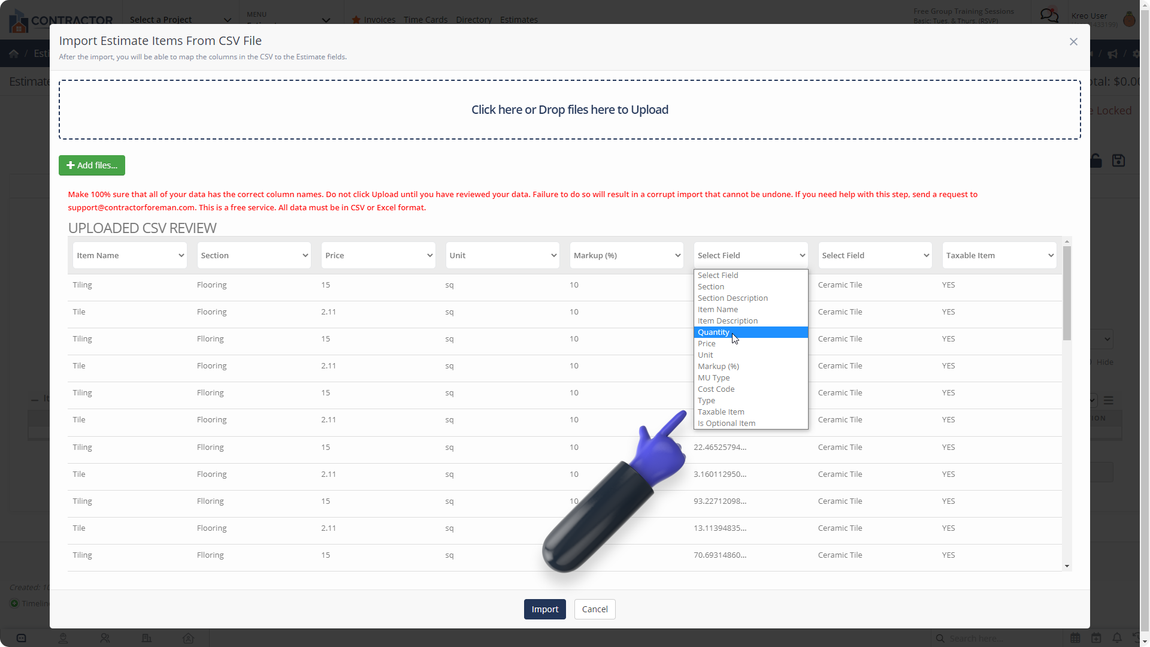1150x647 pixels.
Task: Open Free Group Training Sessions link
Action: pos(964,11)
